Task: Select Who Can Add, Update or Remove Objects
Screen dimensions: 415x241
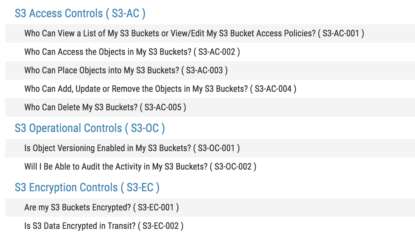Action: coord(136,89)
